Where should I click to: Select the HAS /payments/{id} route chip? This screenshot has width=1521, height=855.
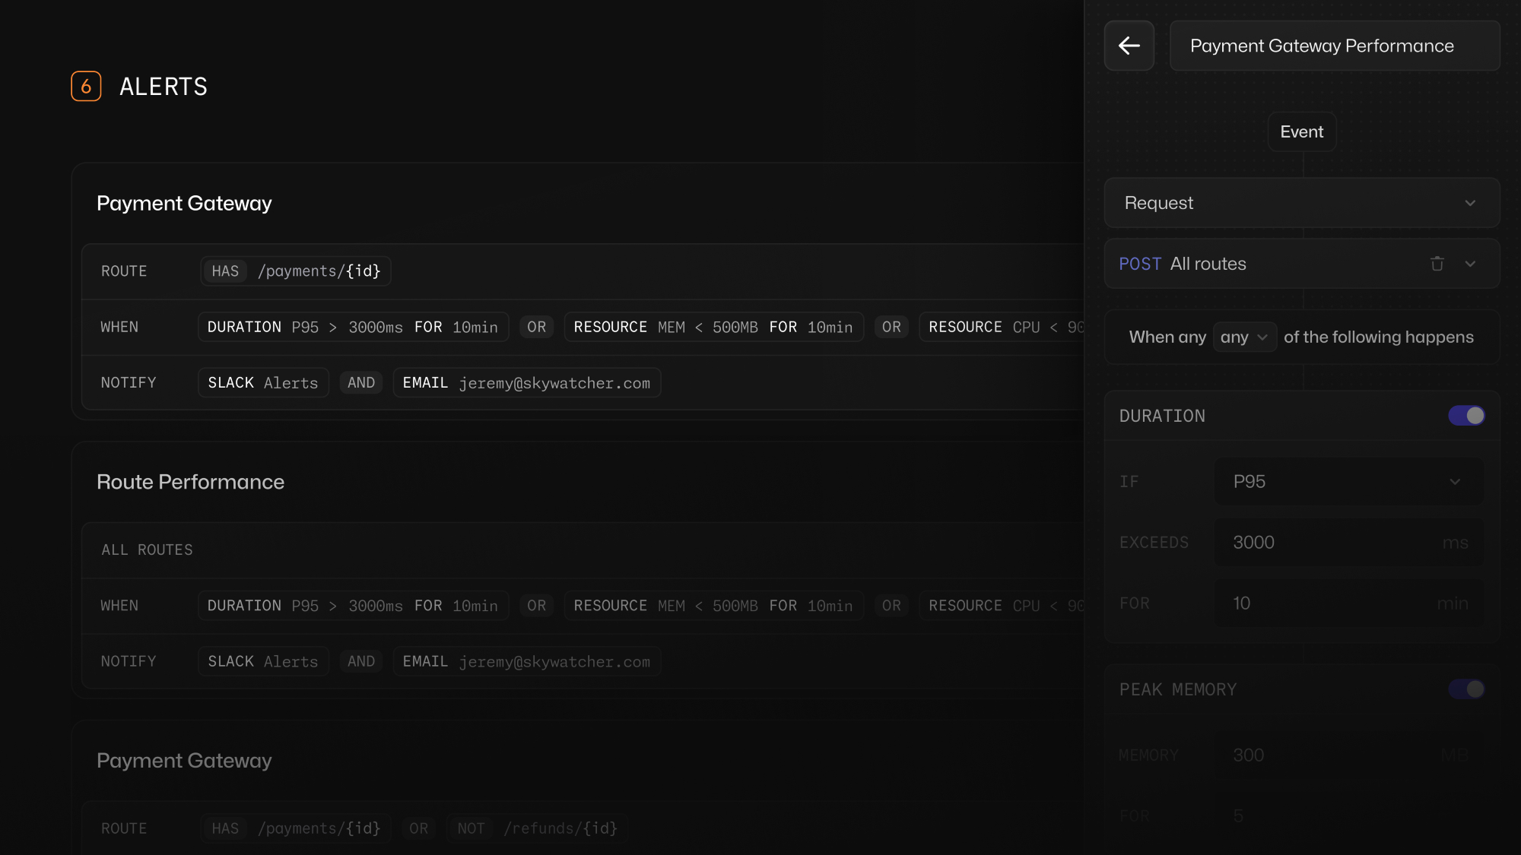point(296,271)
